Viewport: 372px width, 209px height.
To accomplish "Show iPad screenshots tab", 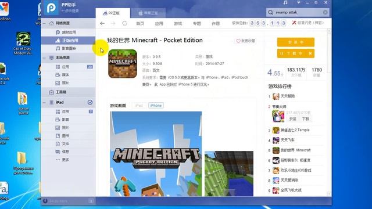I will pos(139,106).
